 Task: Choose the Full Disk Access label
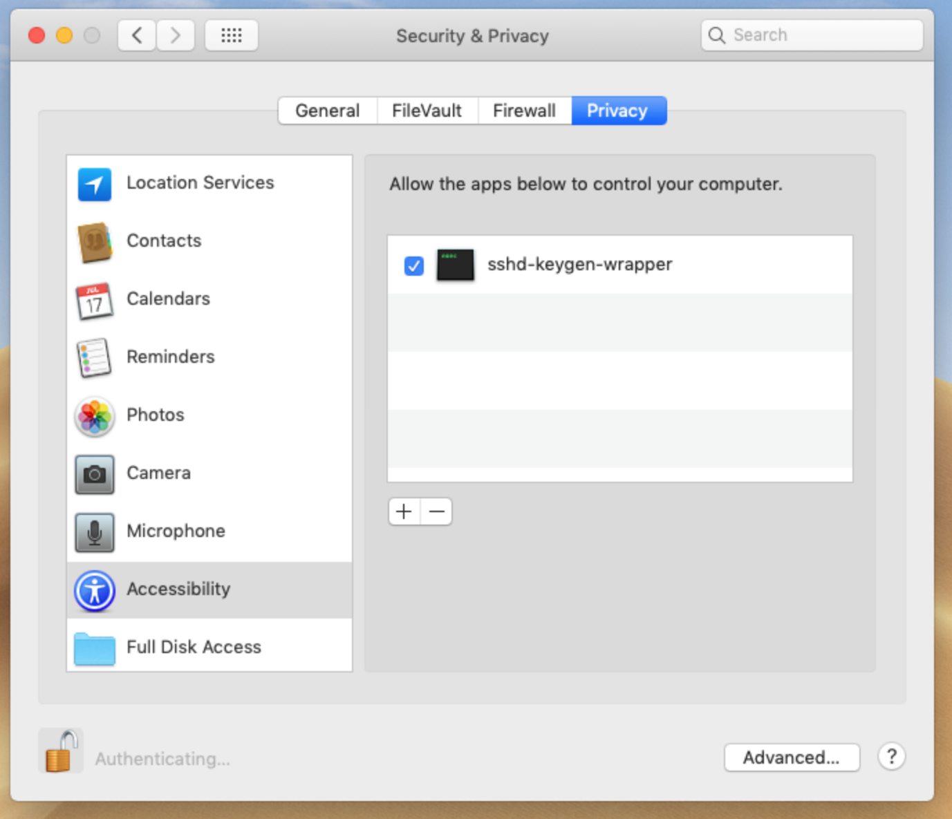[194, 647]
